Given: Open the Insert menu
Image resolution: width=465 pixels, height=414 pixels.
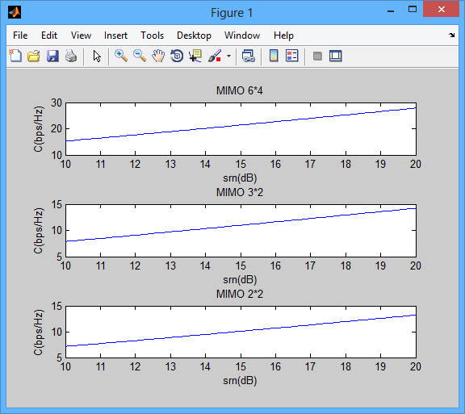Looking at the screenshot, I should 115,36.
